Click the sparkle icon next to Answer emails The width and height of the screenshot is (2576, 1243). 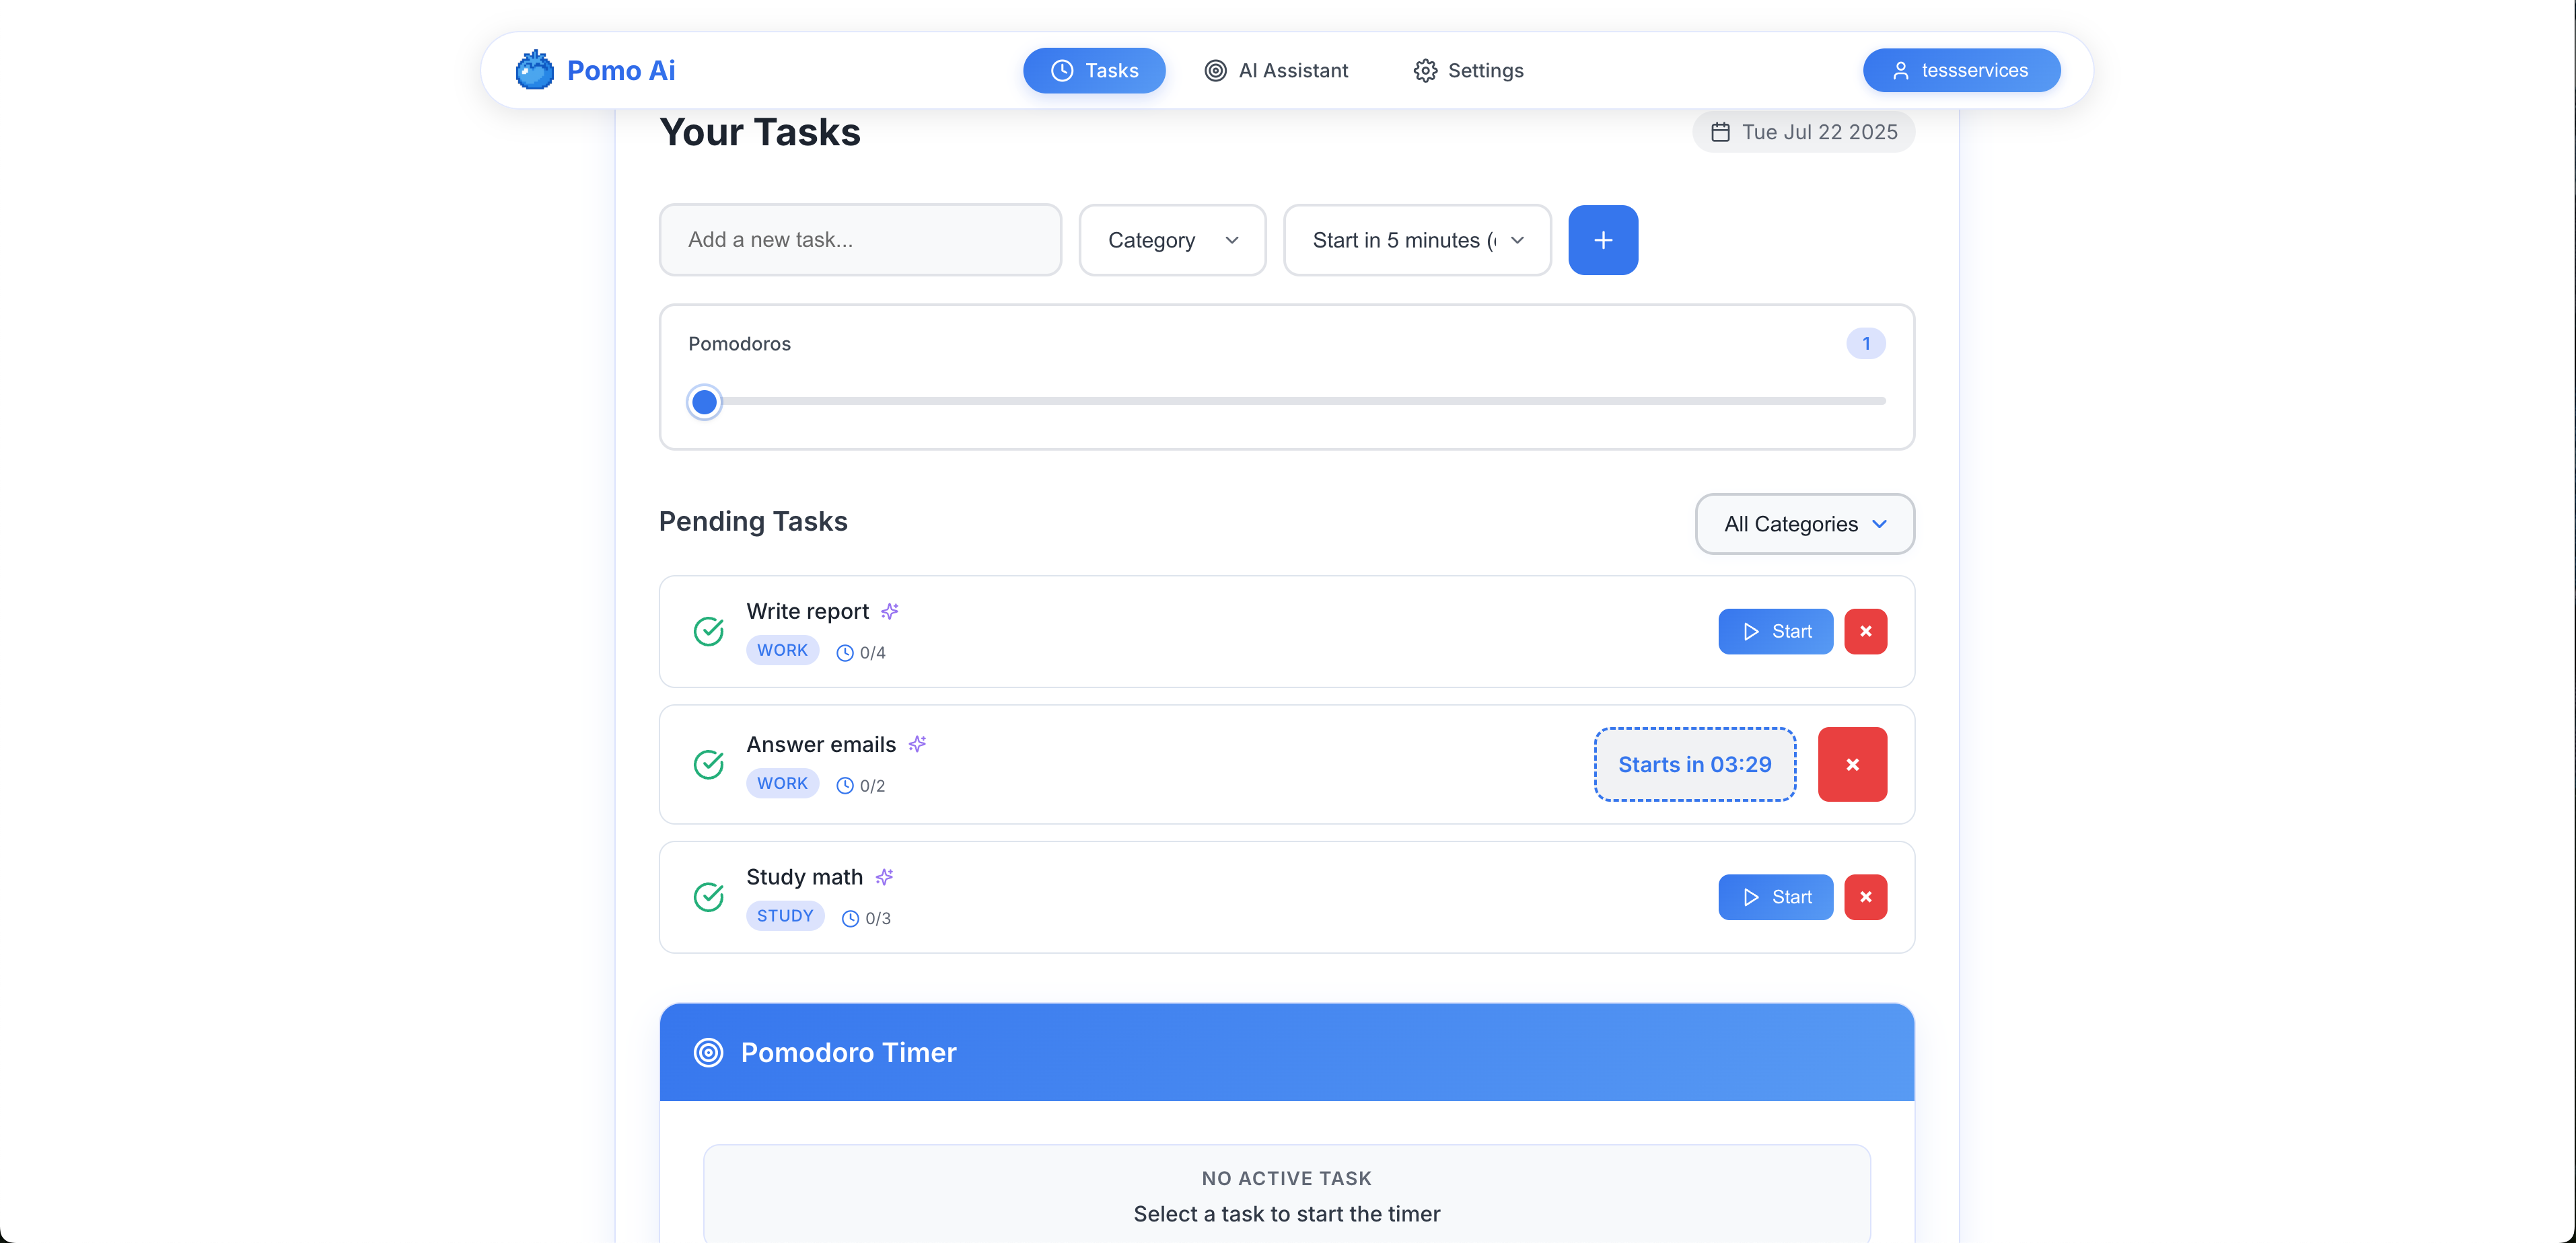[x=917, y=743]
